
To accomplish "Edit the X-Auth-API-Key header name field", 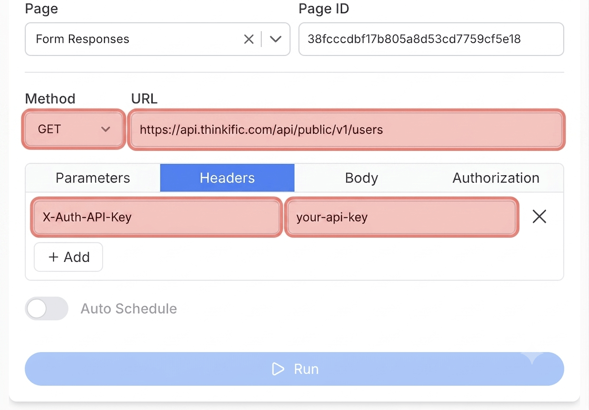I will click(x=156, y=217).
